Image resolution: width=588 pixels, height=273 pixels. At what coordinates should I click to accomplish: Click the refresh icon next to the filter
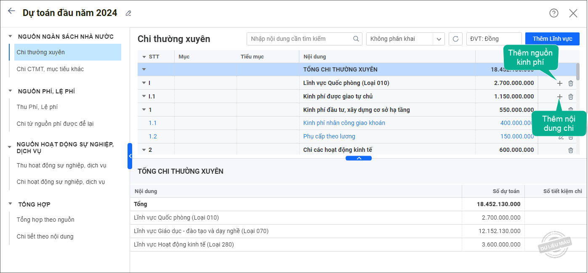tap(455, 39)
